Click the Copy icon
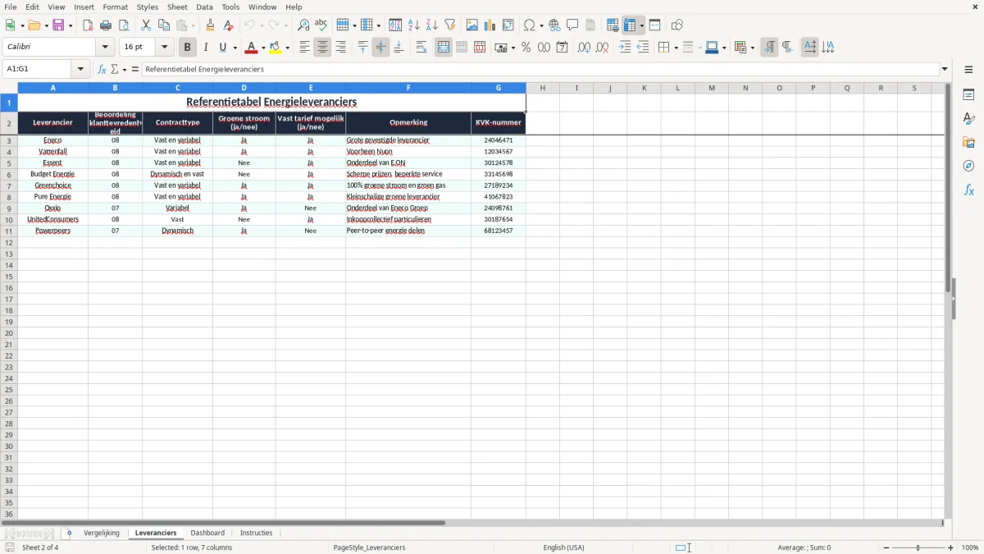984x554 pixels. click(x=164, y=25)
